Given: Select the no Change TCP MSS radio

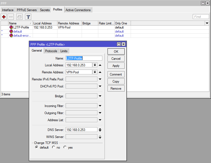Looking at the screenshot, I should coord(54,147).
